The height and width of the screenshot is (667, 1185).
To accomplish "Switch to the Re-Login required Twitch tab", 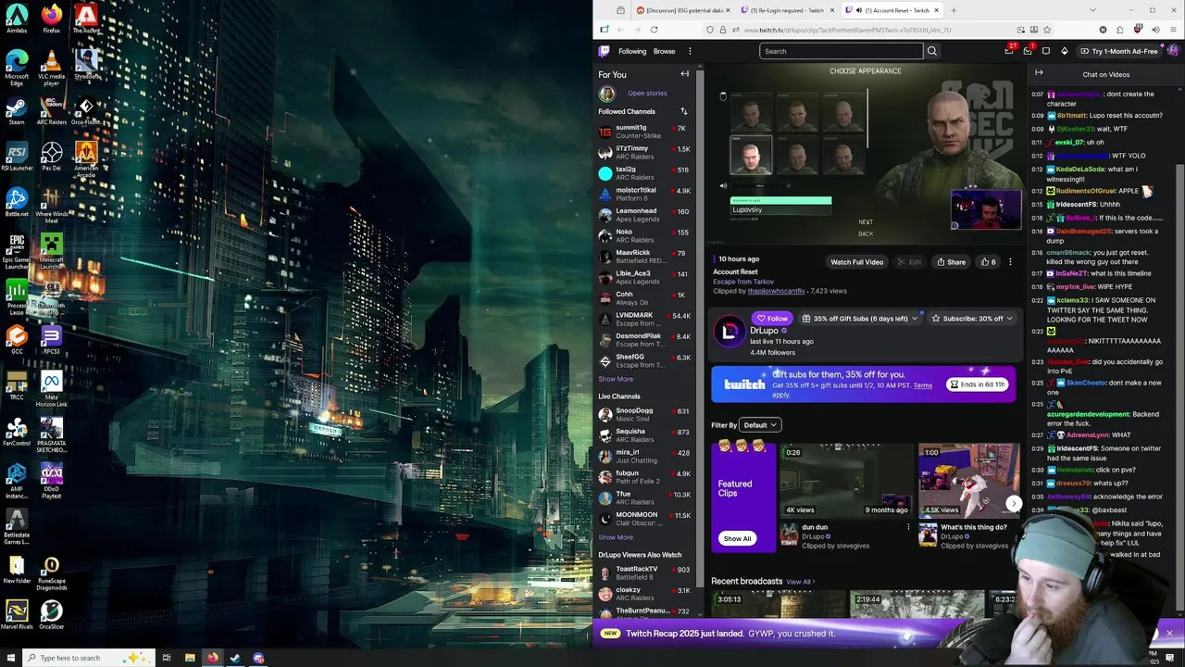I will pyautogui.click(x=789, y=10).
